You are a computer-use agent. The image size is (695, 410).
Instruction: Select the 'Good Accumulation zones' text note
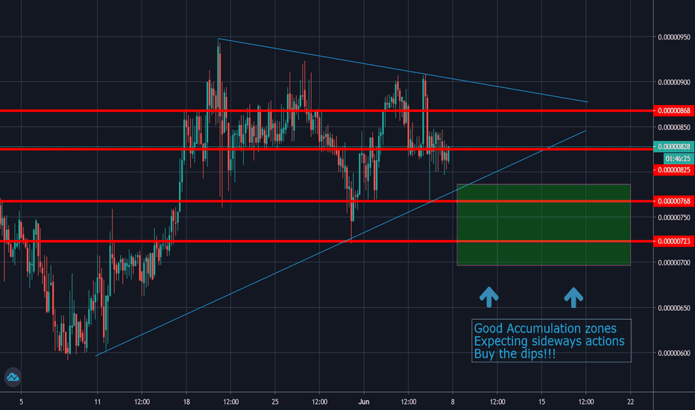(x=551, y=341)
